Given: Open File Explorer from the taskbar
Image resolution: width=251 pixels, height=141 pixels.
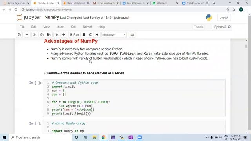Looking at the screenshot, I should pos(95,137).
